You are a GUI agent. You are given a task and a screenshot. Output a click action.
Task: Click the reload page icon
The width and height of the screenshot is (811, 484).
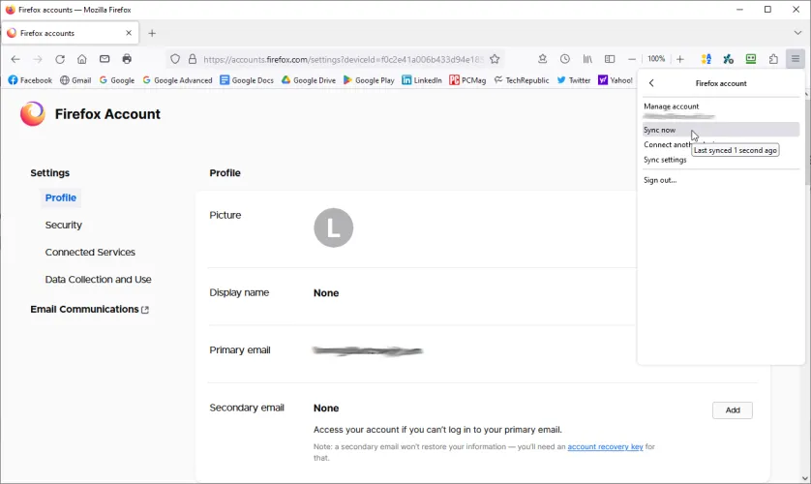pos(60,59)
